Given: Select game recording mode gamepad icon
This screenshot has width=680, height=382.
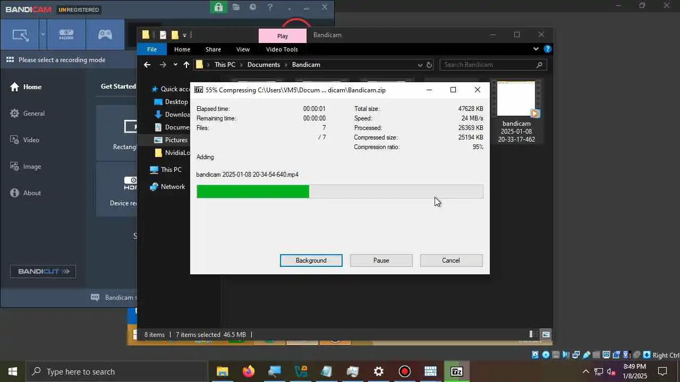Looking at the screenshot, I should 105,35.
